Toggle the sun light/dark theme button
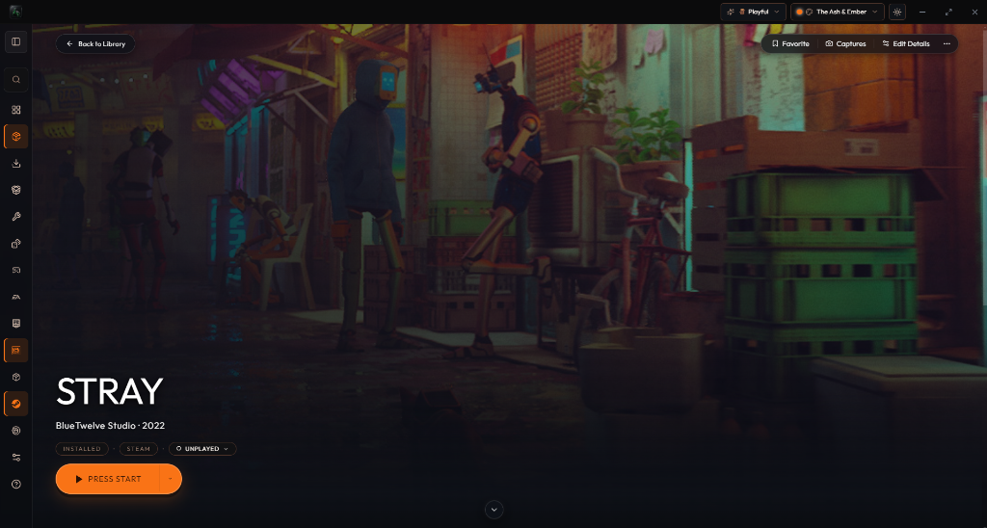The image size is (987, 528). (897, 12)
